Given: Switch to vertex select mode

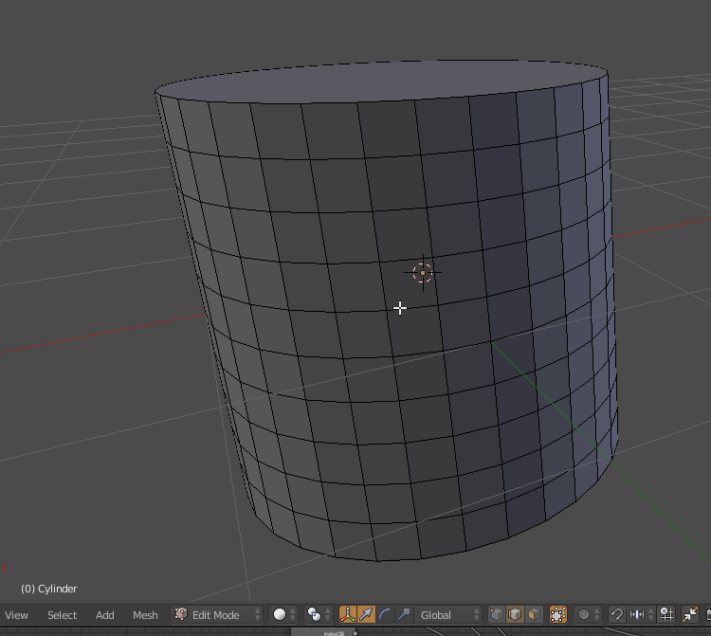Looking at the screenshot, I should 497,615.
